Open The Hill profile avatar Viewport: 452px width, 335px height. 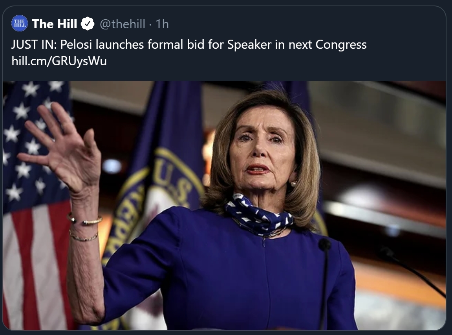click(20, 23)
